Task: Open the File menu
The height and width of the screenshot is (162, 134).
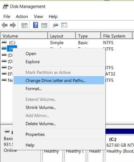Action: [7, 17]
